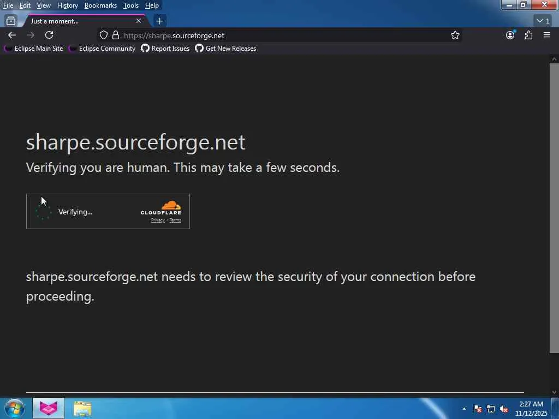
Task: Click the Back navigation arrow
Action: [12, 35]
